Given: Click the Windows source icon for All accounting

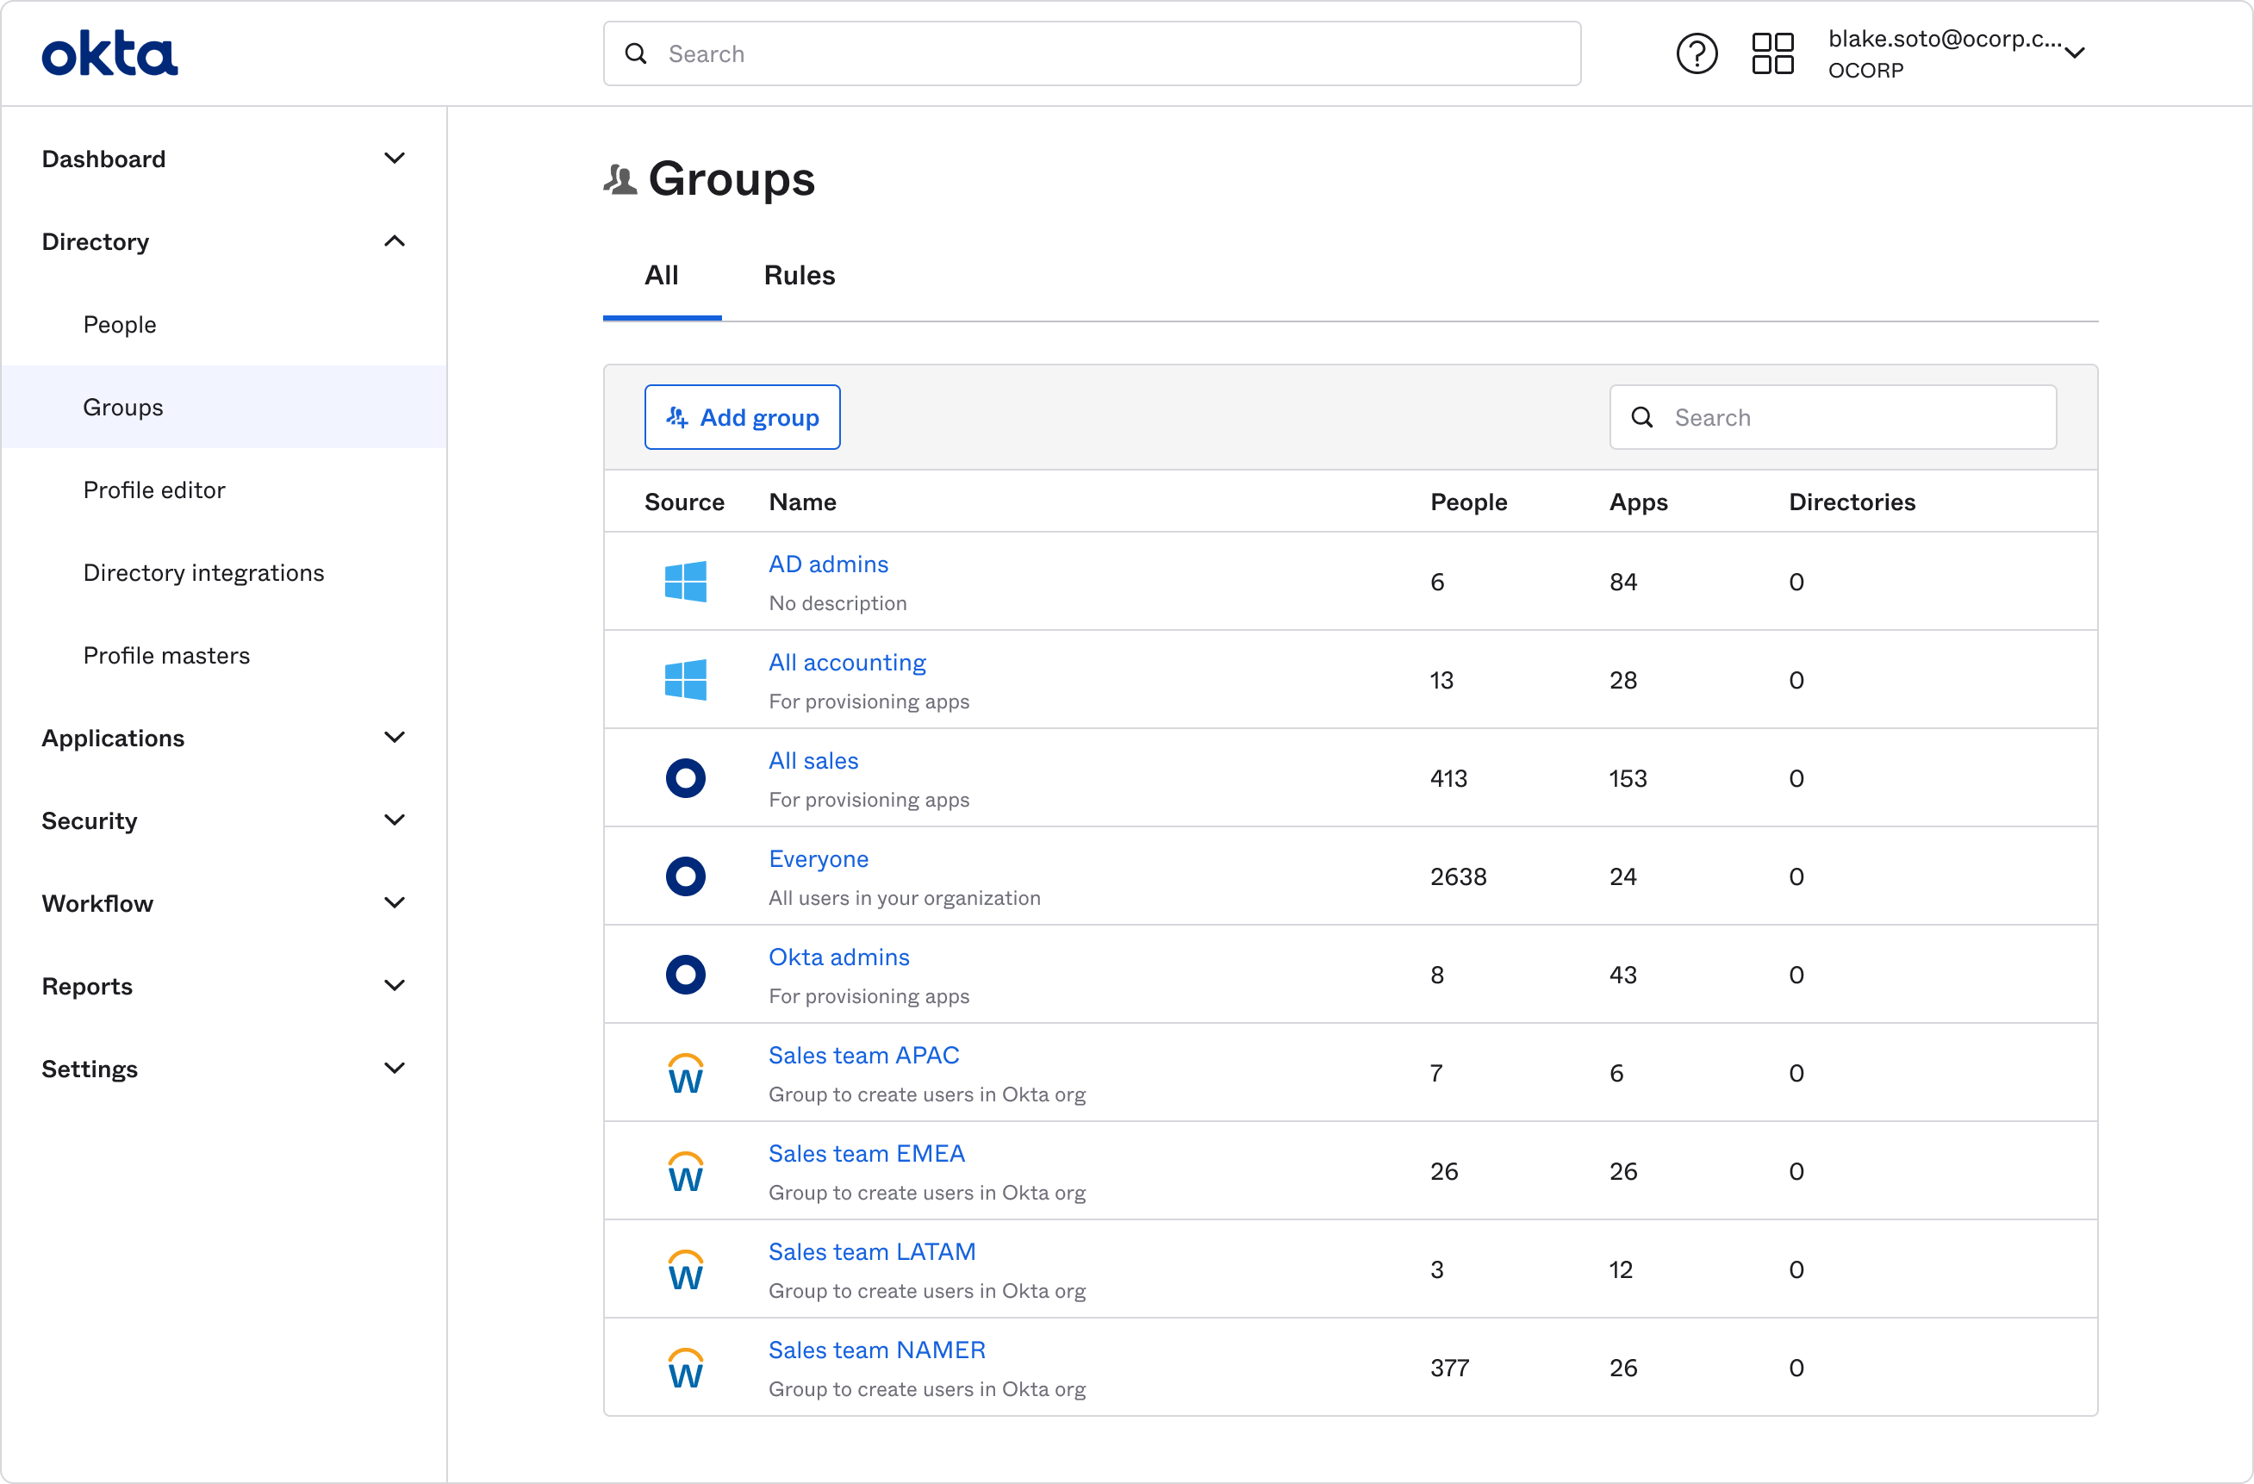Looking at the screenshot, I should (x=686, y=679).
